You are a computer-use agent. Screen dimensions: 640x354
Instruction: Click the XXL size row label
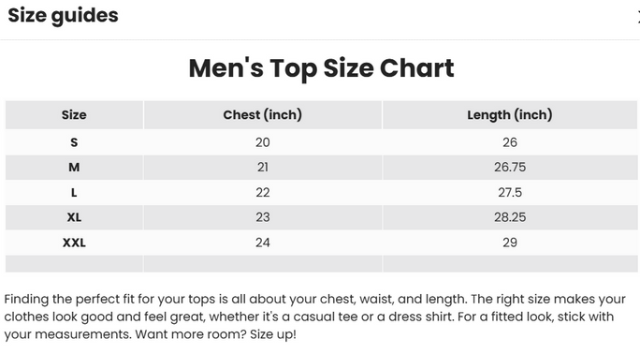(74, 243)
